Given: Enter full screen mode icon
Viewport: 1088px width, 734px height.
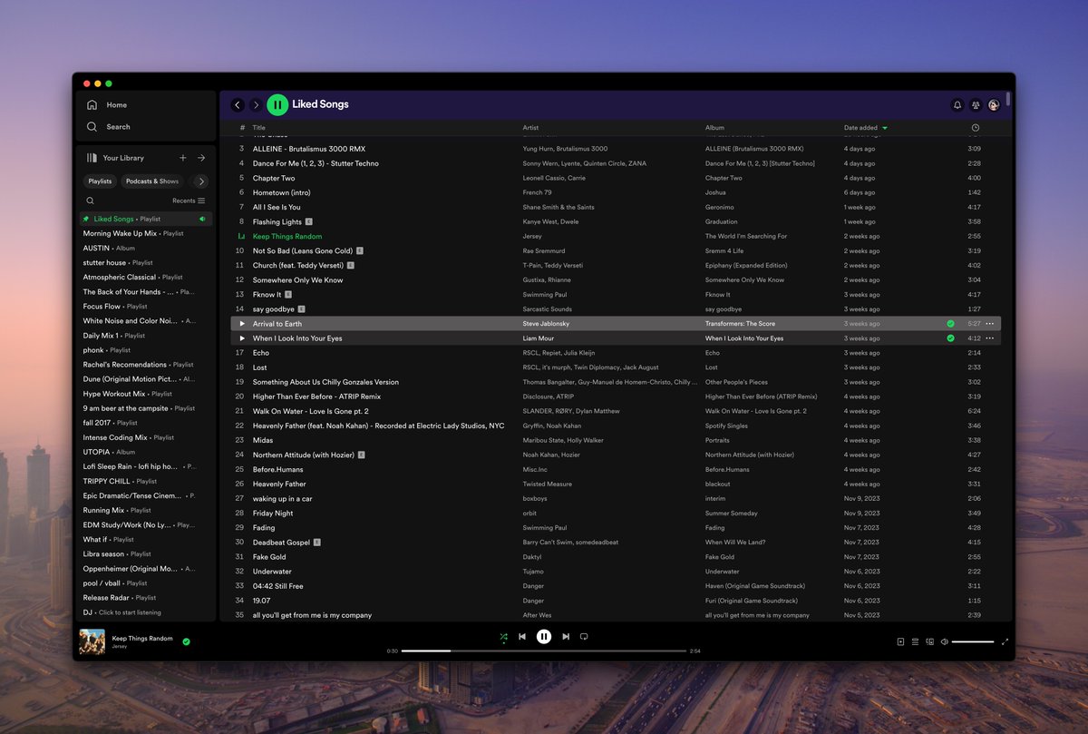Looking at the screenshot, I should (1005, 641).
